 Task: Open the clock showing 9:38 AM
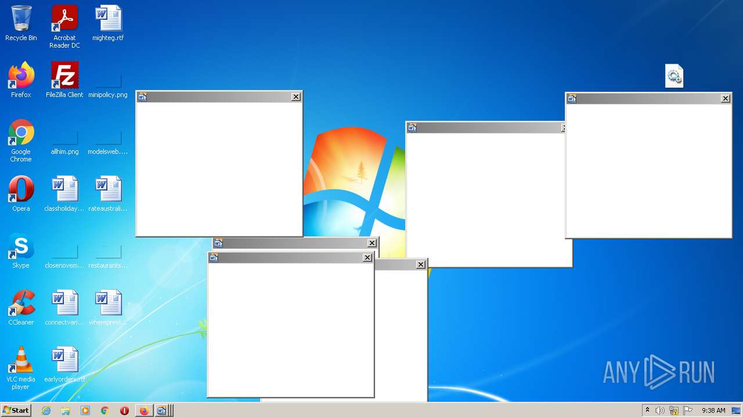713,410
